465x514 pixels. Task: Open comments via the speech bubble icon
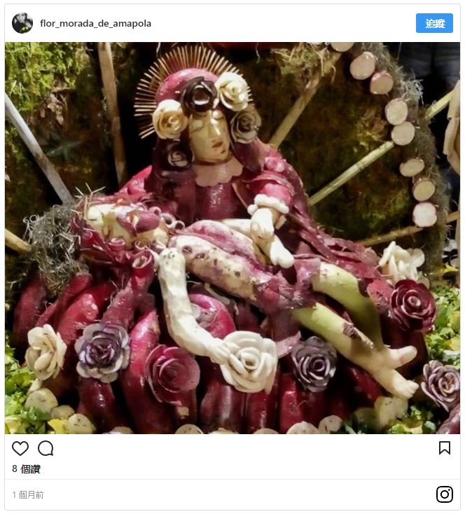point(46,448)
